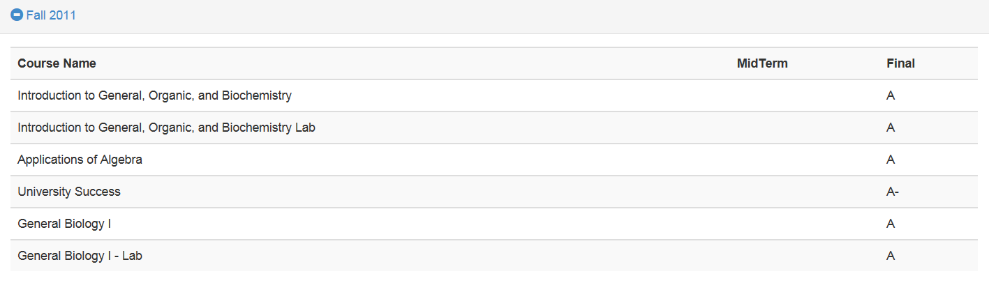The width and height of the screenshot is (989, 292).
Task: Select the MidTerm column header
Action: click(762, 63)
